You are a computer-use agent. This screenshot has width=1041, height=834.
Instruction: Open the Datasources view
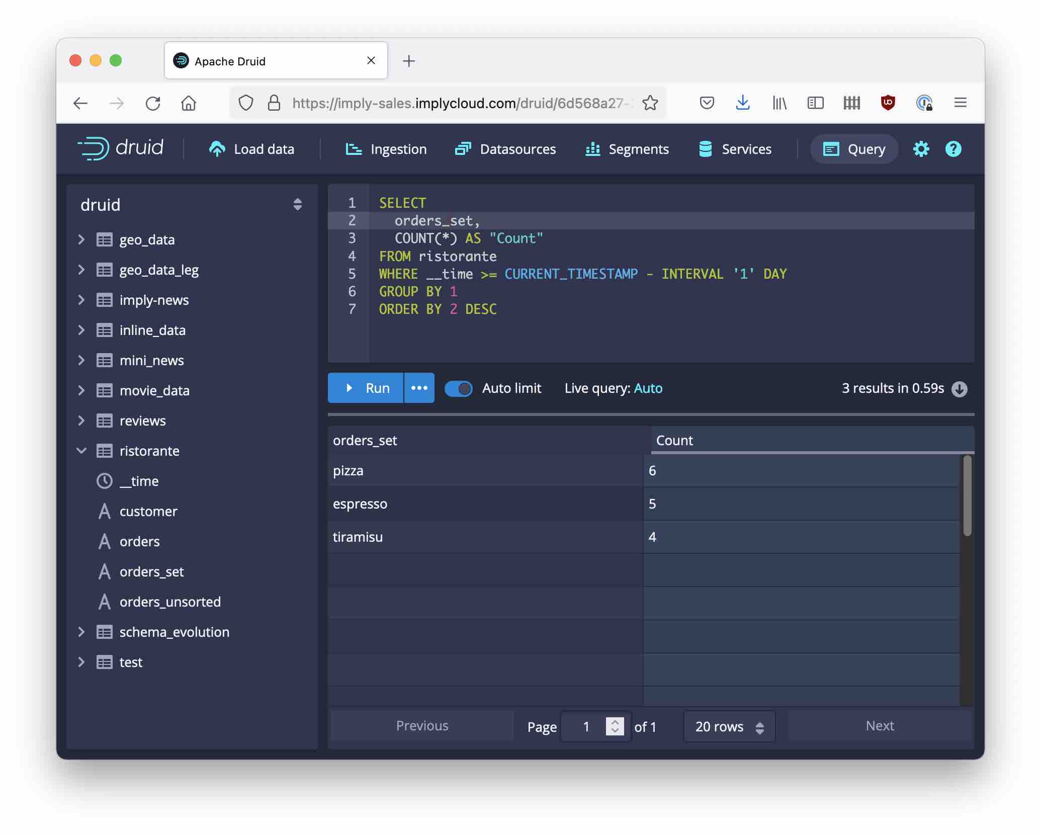(x=505, y=149)
